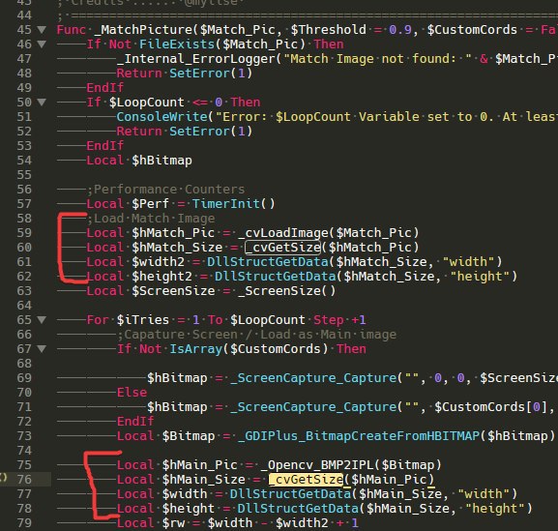Click _GDIPlus_BitmapCreateFromHBITMAP on line 73
The width and height of the screenshot is (558, 531).
point(359,436)
